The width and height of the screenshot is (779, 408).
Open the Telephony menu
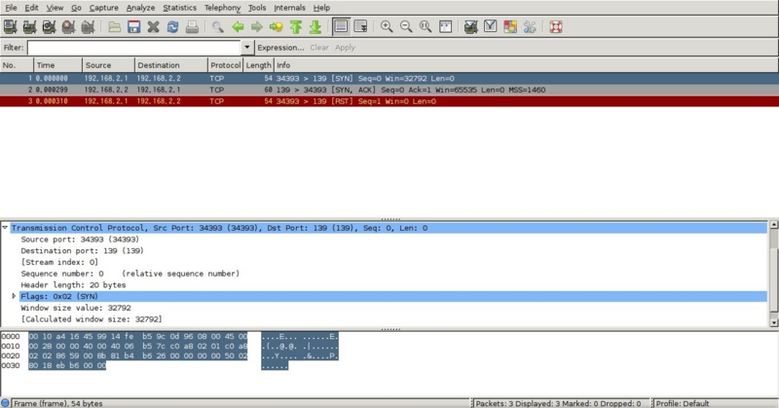pos(222,8)
